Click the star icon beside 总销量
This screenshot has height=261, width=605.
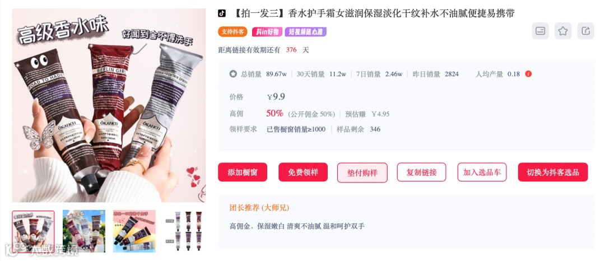[x=233, y=74]
